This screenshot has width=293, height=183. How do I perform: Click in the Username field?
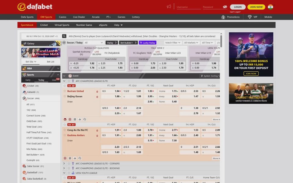pos(189,7)
